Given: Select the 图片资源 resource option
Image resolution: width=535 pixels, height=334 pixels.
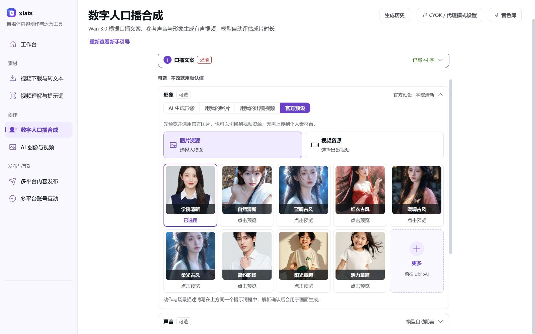Looking at the screenshot, I should 233,145.
